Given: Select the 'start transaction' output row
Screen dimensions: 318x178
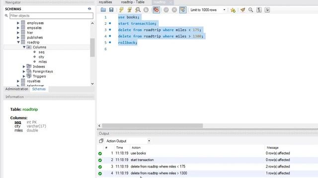Looking at the screenshot, I should coord(208,160).
